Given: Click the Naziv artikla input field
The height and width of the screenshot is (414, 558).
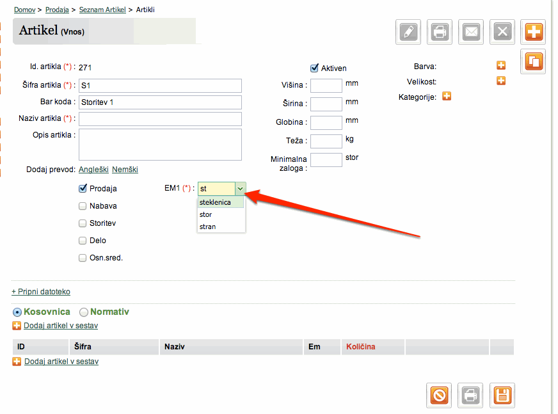Looking at the screenshot, I should point(160,119).
